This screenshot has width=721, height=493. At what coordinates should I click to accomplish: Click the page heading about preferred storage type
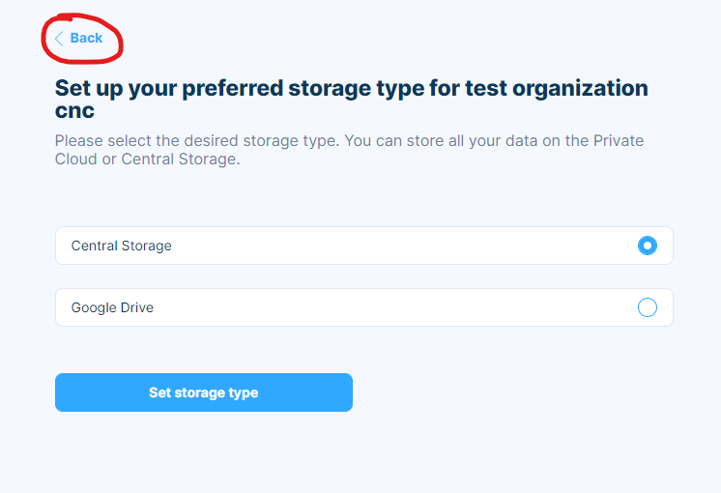coord(351,99)
